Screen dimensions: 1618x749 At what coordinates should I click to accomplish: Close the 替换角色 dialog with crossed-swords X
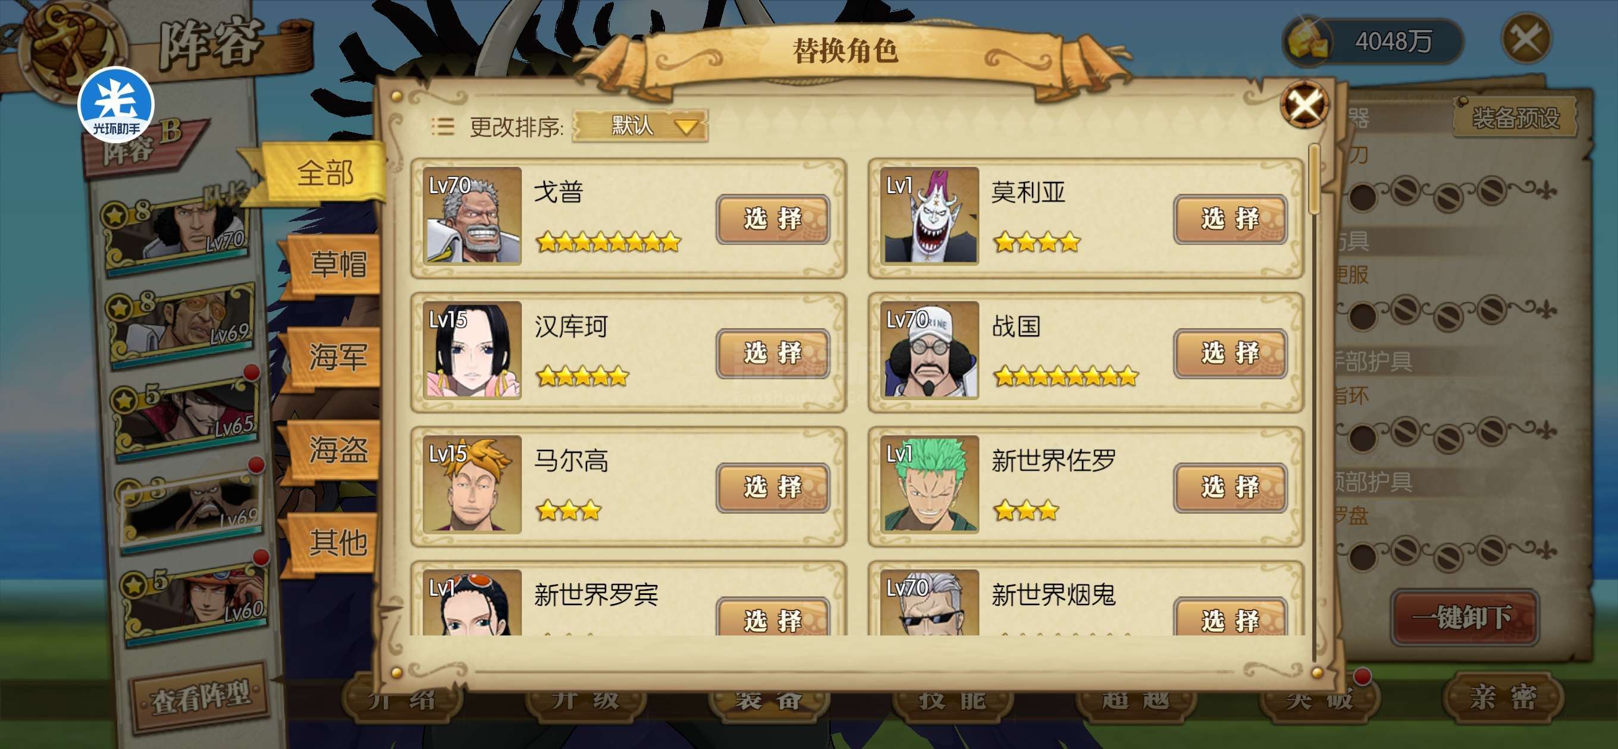(1304, 105)
